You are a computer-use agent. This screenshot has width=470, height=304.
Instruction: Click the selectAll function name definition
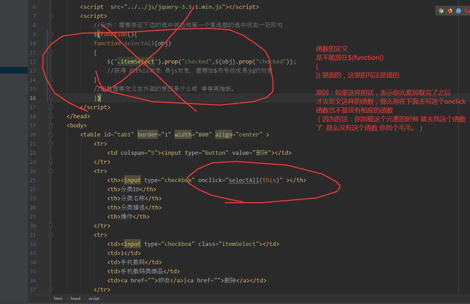(139, 43)
